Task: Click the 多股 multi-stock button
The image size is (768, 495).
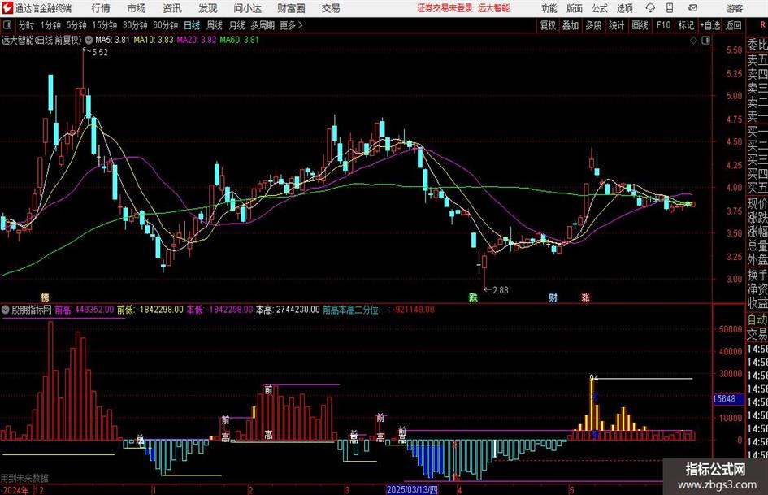Action: [x=593, y=25]
